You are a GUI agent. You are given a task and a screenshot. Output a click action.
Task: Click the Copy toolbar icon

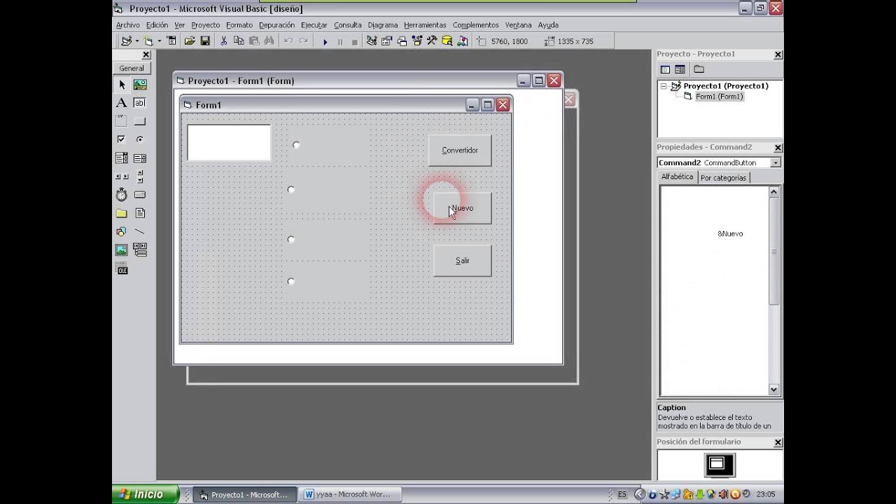coord(239,41)
